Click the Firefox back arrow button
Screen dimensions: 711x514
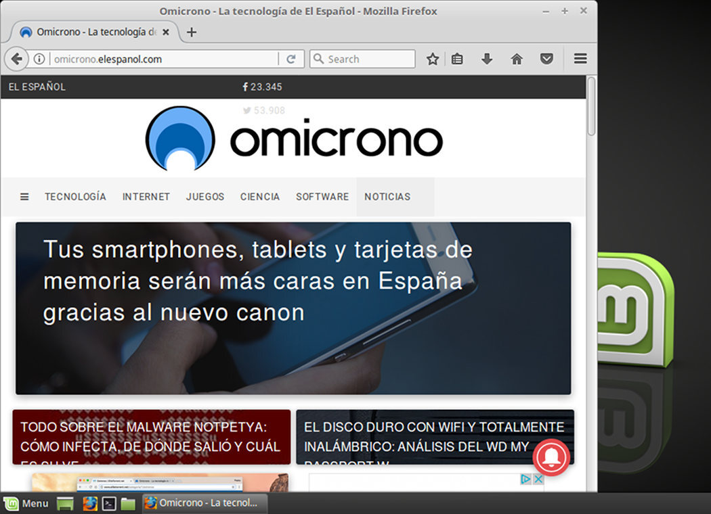16,59
